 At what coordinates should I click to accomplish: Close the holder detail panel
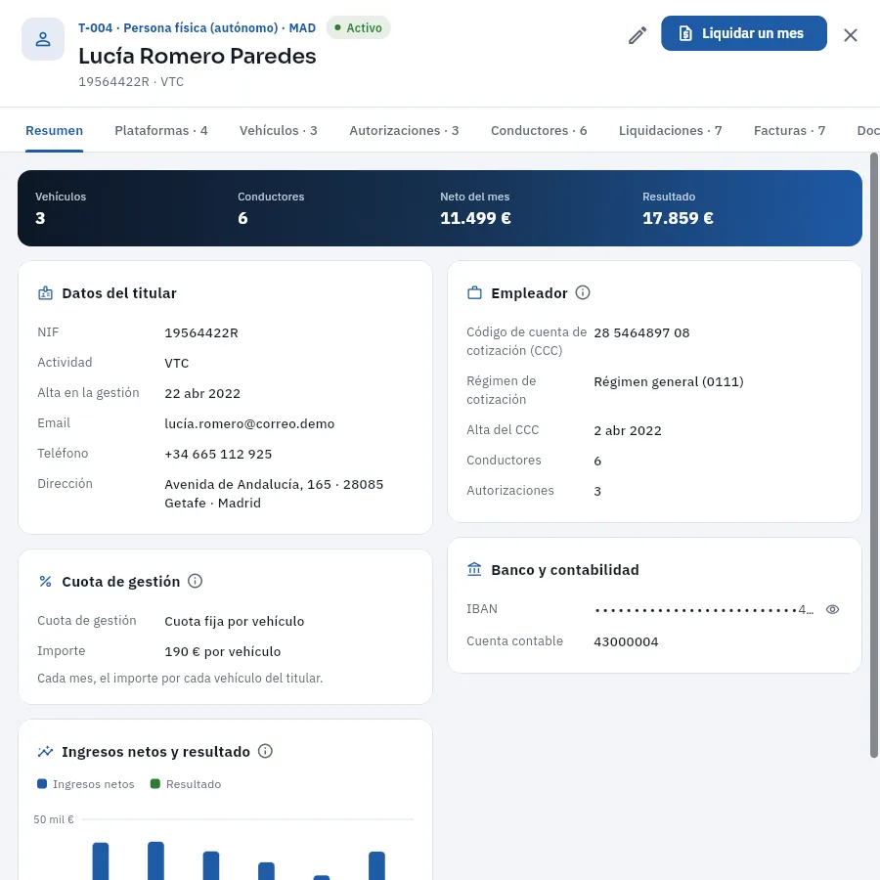tap(851, 35)
